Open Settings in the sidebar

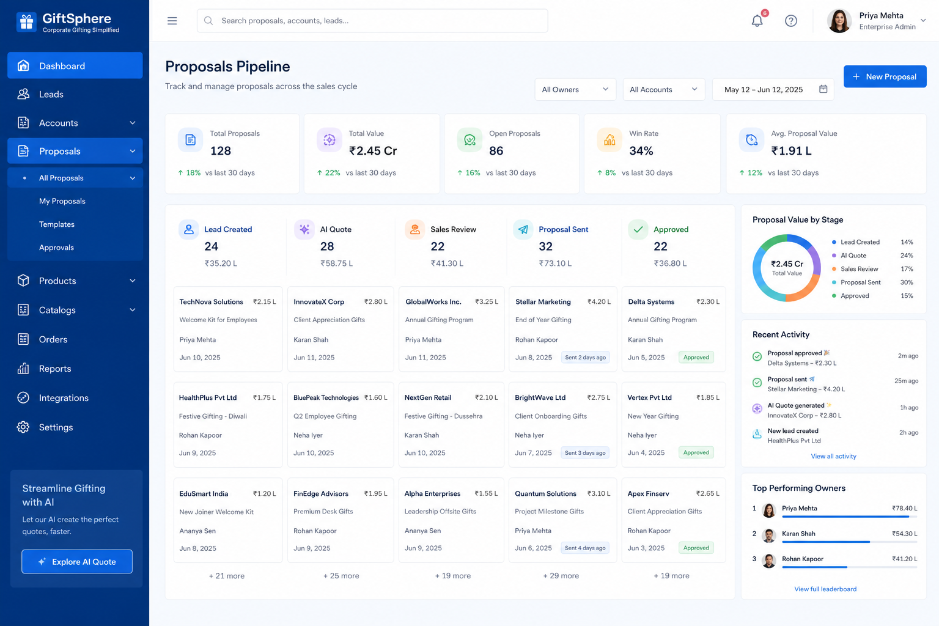[x=75, y=427]
